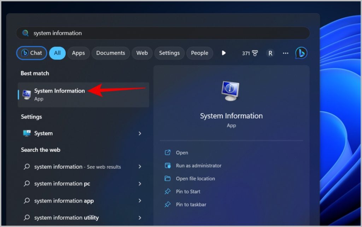Click the large System Information app icon
The height and width of the screenshot is (227, 362).
pyautogui.click(x=231, y=91)
